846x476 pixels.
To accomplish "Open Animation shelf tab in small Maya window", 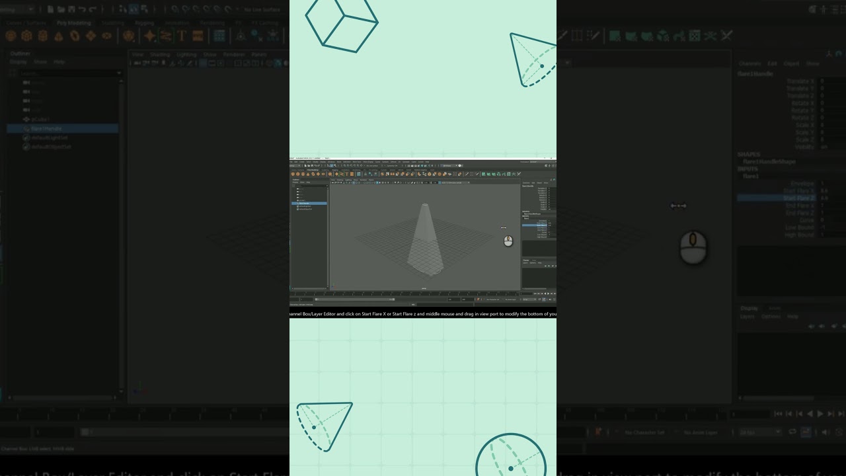I will tap(345, 170).
